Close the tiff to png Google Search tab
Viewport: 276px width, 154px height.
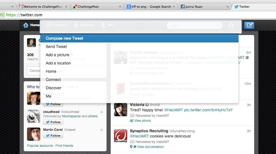point(174,7)
